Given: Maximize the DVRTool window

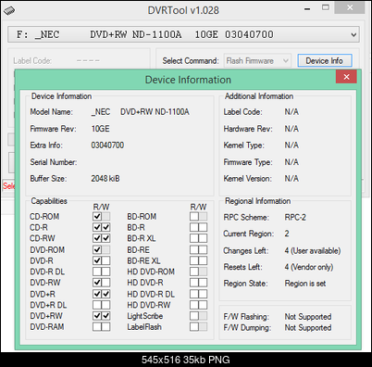Looking at the screenshot, I should pyautogui.click(x=326, y=7).
